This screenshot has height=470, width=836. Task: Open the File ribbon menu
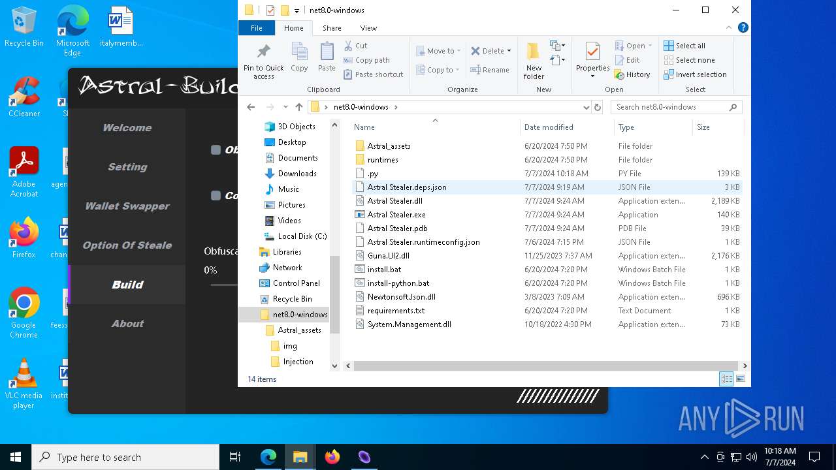[x=257, y=28]
